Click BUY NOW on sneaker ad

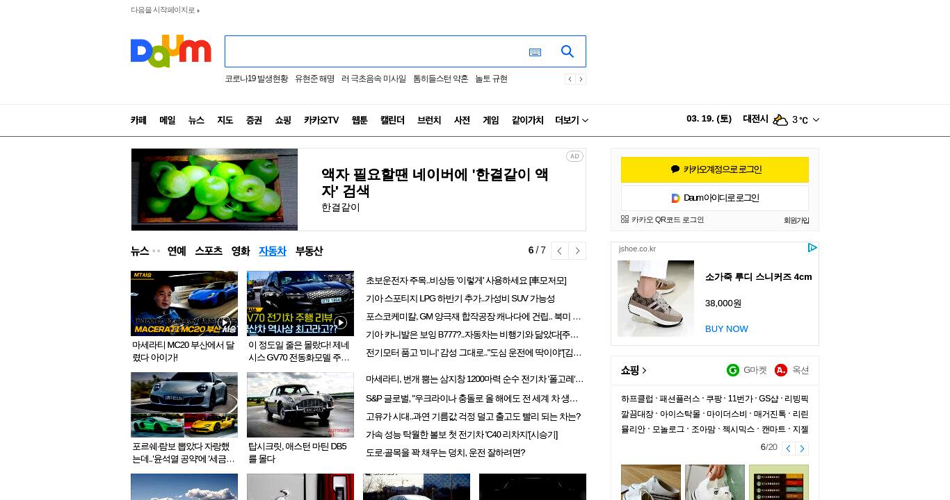click(727, 328)
